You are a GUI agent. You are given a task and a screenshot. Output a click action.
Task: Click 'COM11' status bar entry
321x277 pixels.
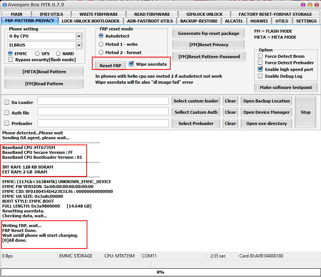[149, 256]
